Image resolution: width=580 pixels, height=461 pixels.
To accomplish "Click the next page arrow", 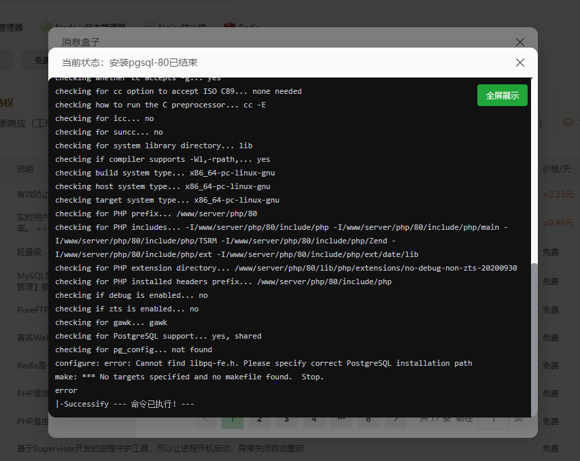I will [395, 419].
